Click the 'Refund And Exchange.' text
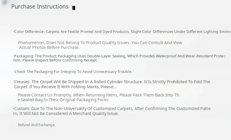This screenshot has width=231, height=140. click(37, 125)
